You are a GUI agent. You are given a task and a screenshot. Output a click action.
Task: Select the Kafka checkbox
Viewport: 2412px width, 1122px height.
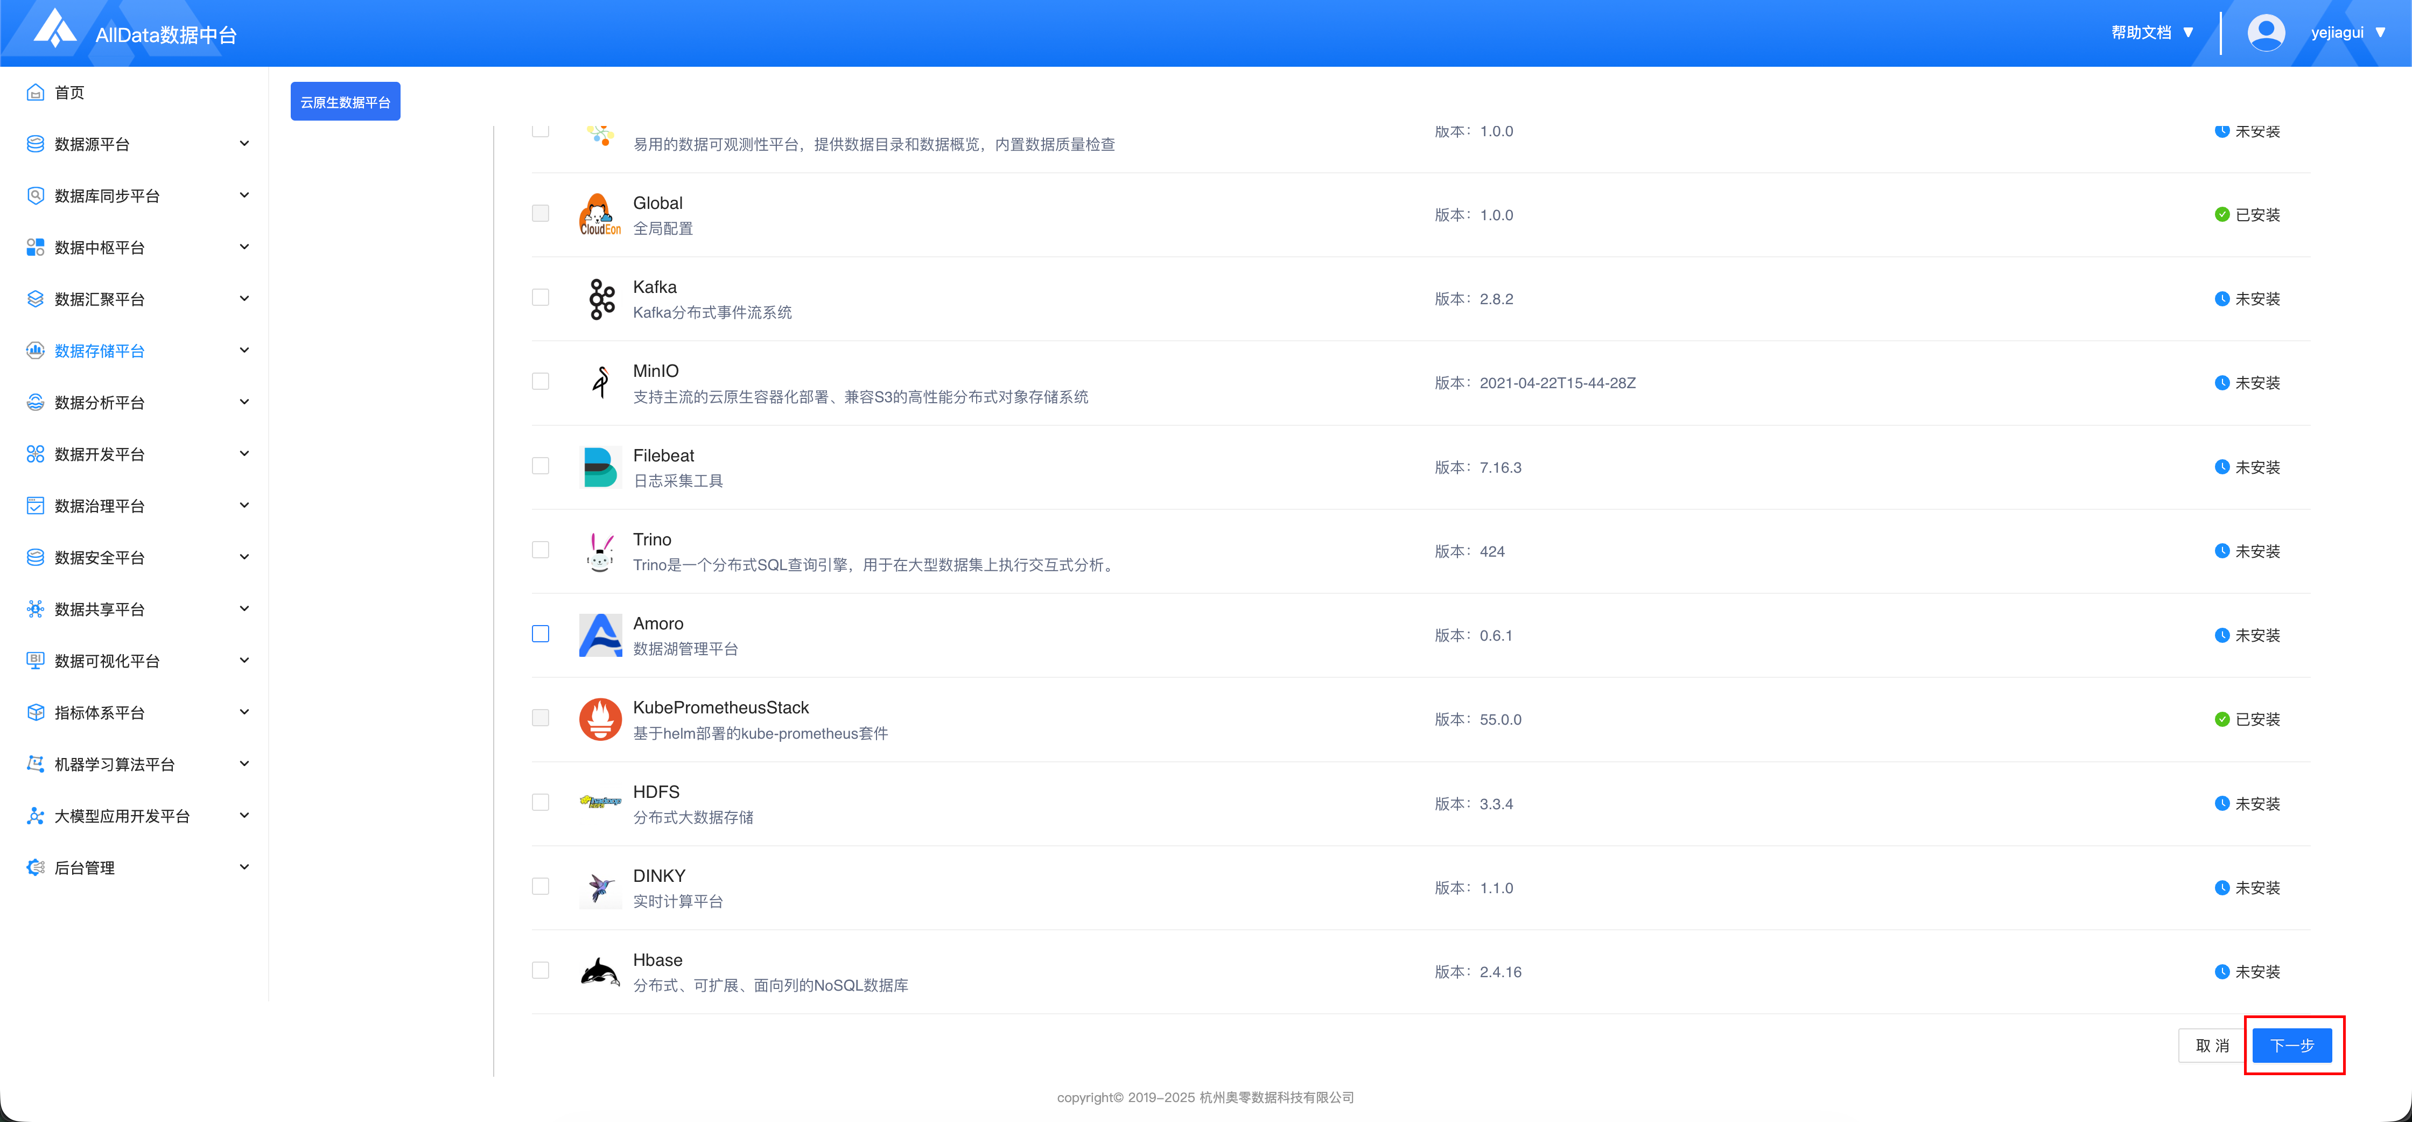pos(540,298)
